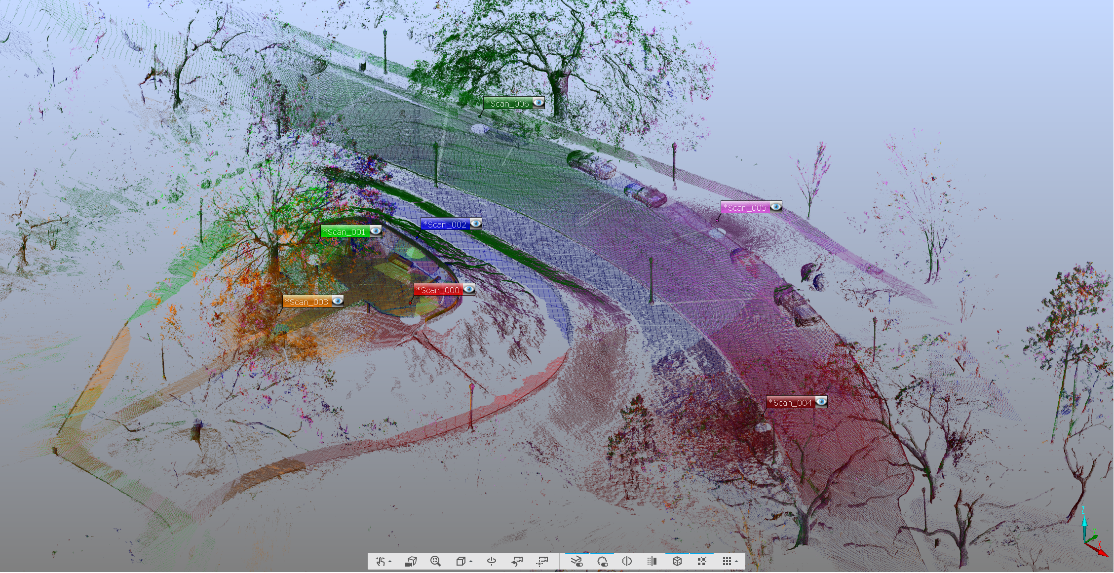The height and width of the screenshot is (573, 1114).
Task: Expand the grid options dropdown arrow
Action: pos(736,562)
